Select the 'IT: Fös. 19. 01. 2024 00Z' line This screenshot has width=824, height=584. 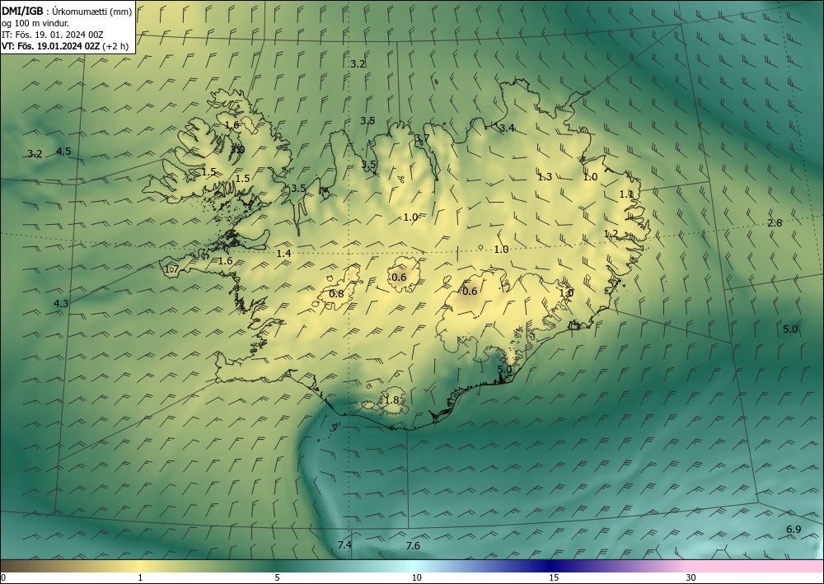pyautogui.click(x=52, y=35)
